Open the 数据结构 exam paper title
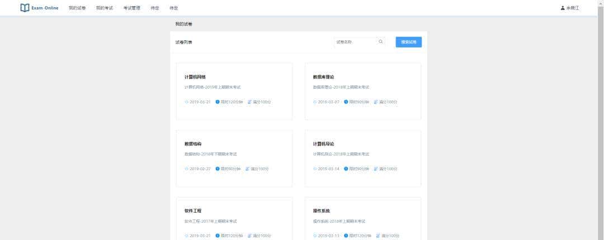 click(x=193, y=144)
